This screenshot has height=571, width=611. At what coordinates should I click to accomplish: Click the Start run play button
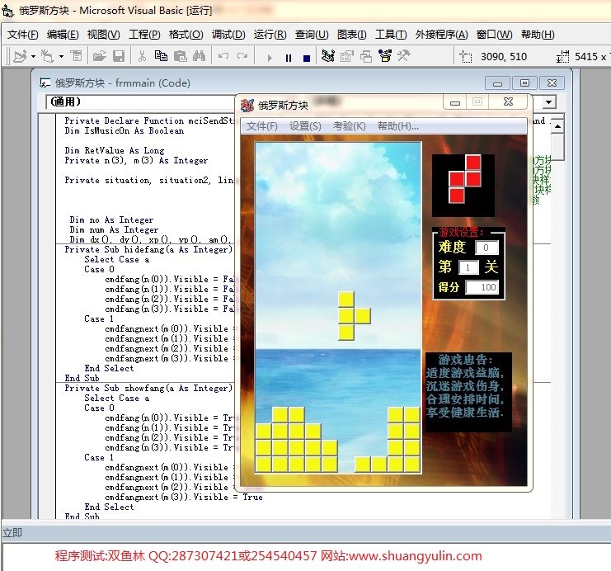point(270,58)
